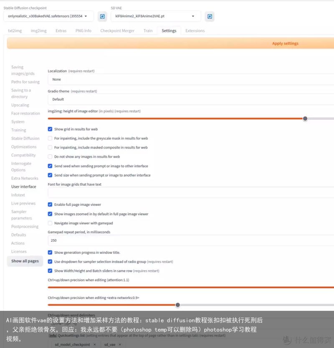Toggle Send seed when sending prompt checkbox

point(50,166)
